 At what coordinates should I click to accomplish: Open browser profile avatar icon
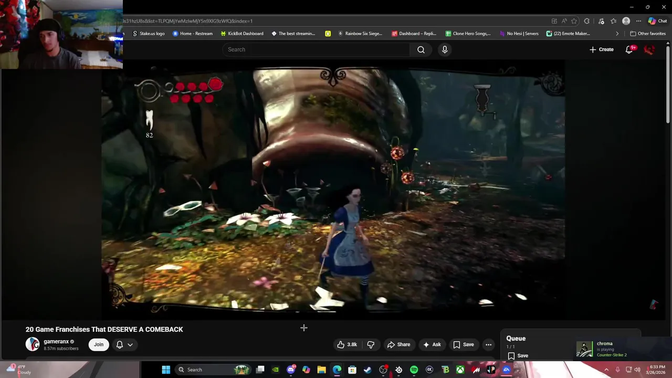626,21
